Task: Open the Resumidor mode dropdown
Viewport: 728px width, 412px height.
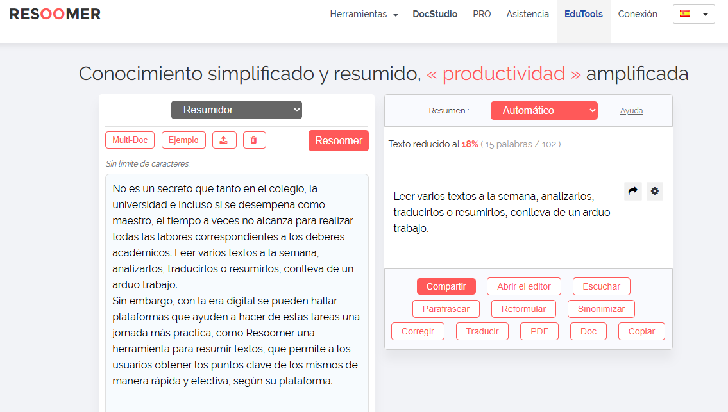Action: pyautogui.click(x=237, y=110)
